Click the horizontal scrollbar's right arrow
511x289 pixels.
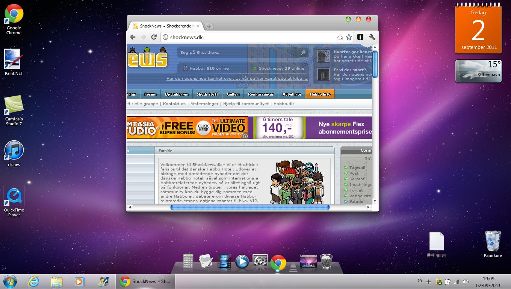(x=369, y=207)
